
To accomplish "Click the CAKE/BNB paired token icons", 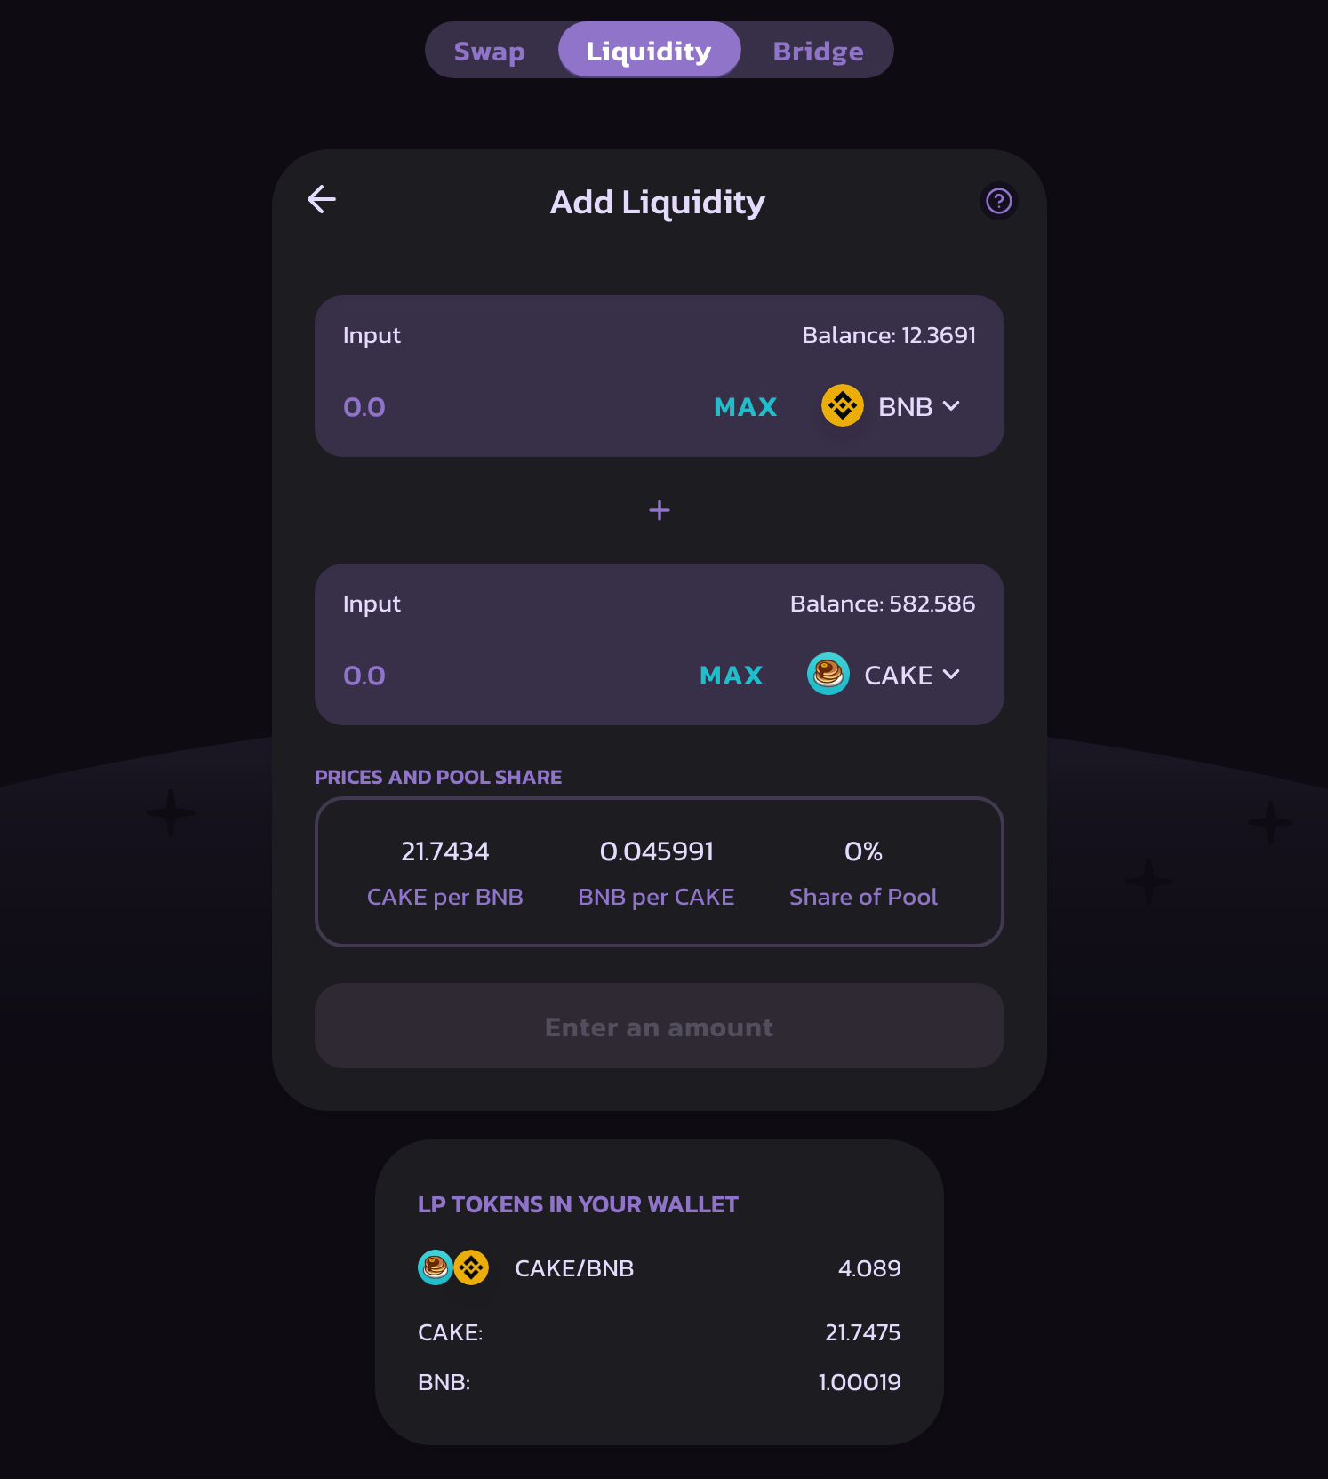I will point(453,1267).
